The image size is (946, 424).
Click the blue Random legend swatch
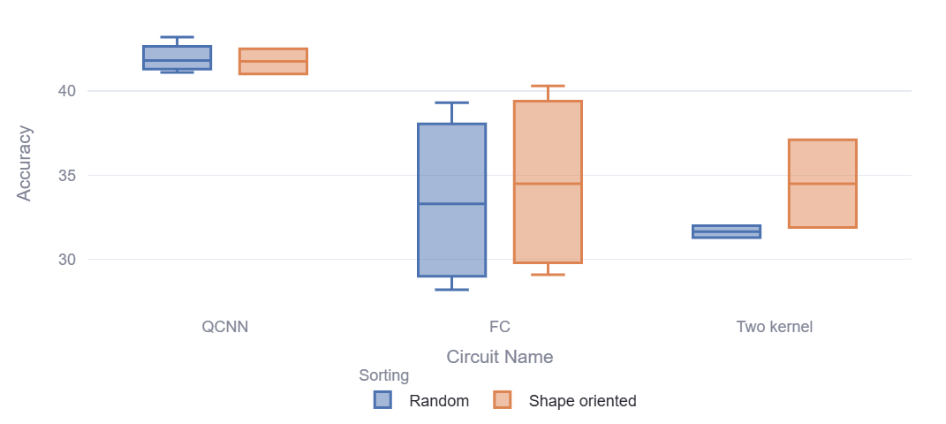[x=382, y=400]
